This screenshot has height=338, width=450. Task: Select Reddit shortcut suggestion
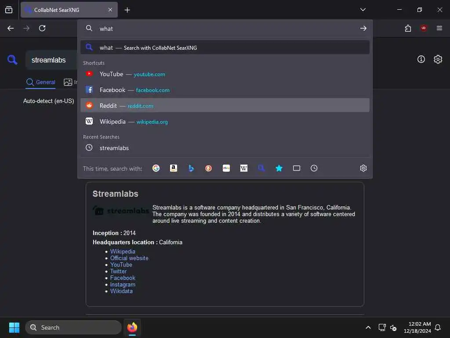pyautogui.click(x=225, y=106)
